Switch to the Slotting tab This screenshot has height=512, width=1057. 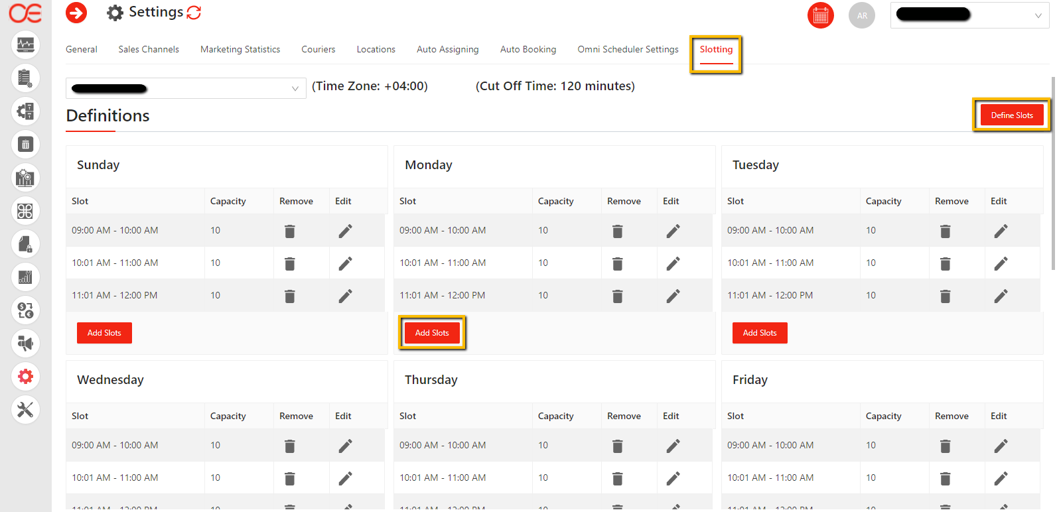[x=716, y=50]
